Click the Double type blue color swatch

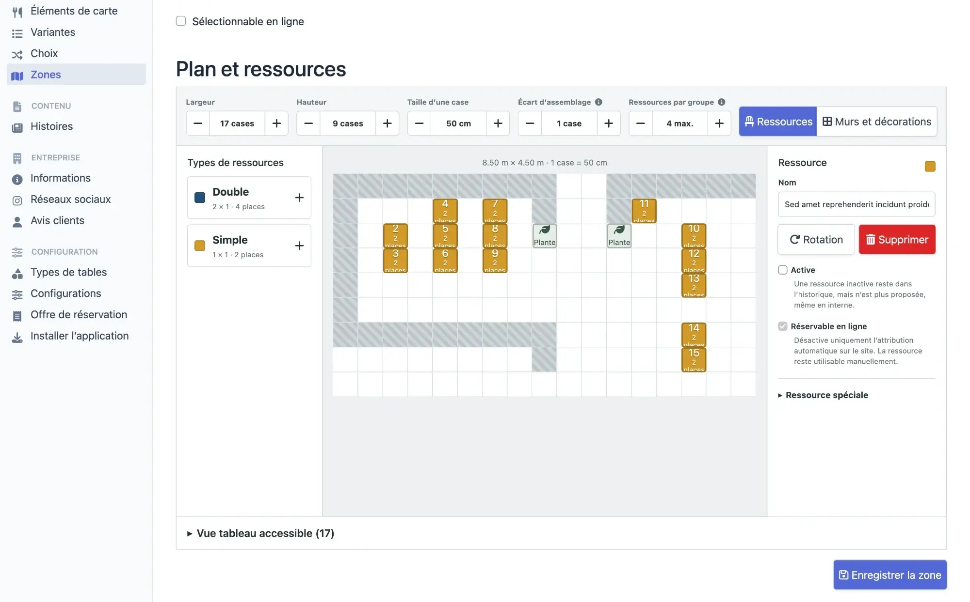click(200, 198)
